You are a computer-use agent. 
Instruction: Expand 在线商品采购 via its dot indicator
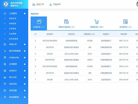point(25,58)
